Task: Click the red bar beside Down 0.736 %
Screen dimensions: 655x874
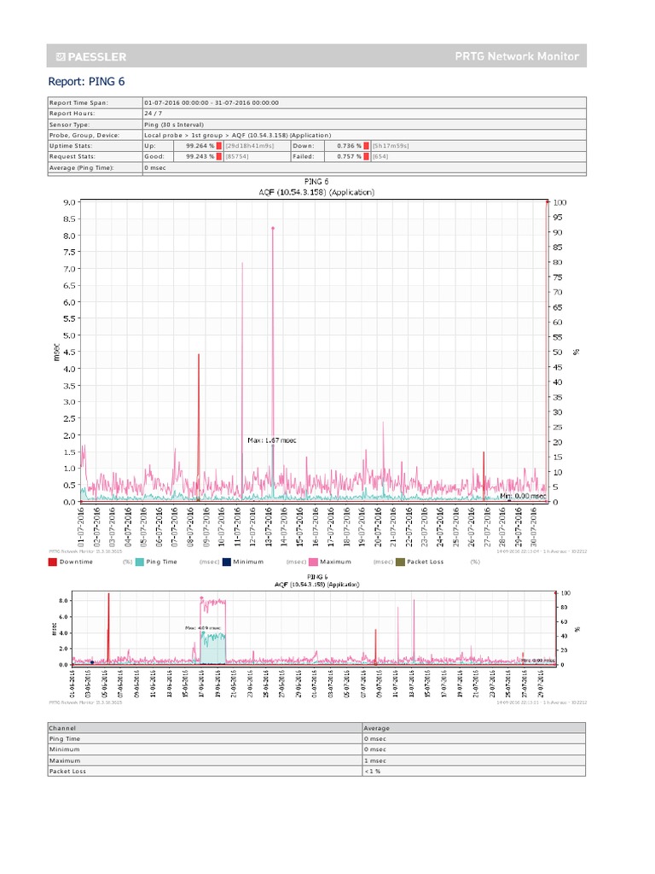Action: point(367,146)
